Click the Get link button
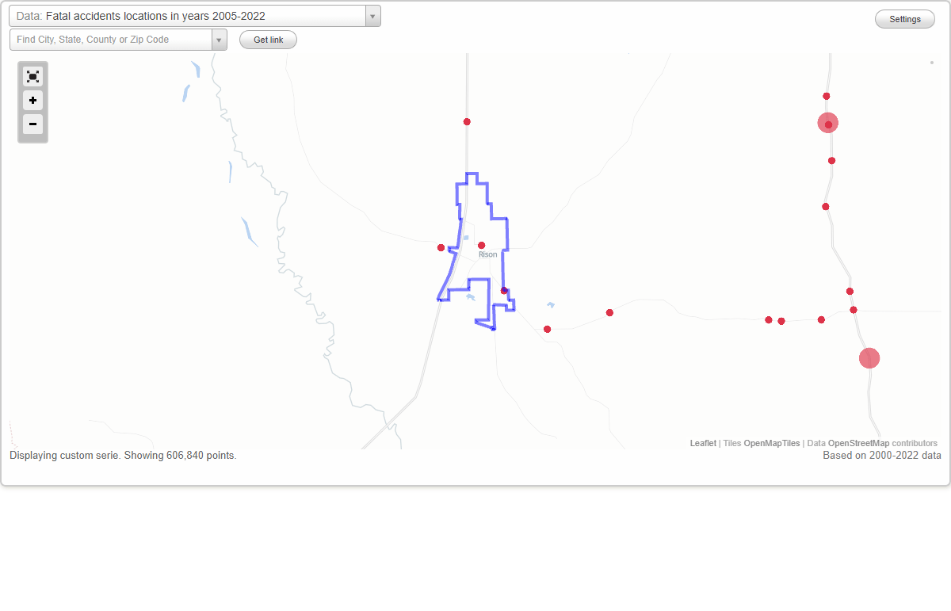 267,40
